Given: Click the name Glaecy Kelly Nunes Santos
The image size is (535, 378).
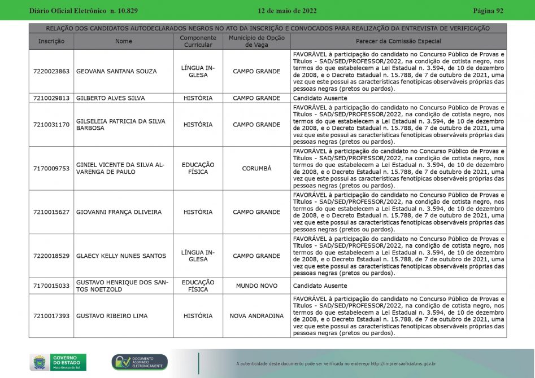Looking at the screenshot, I should pos(121,256).
